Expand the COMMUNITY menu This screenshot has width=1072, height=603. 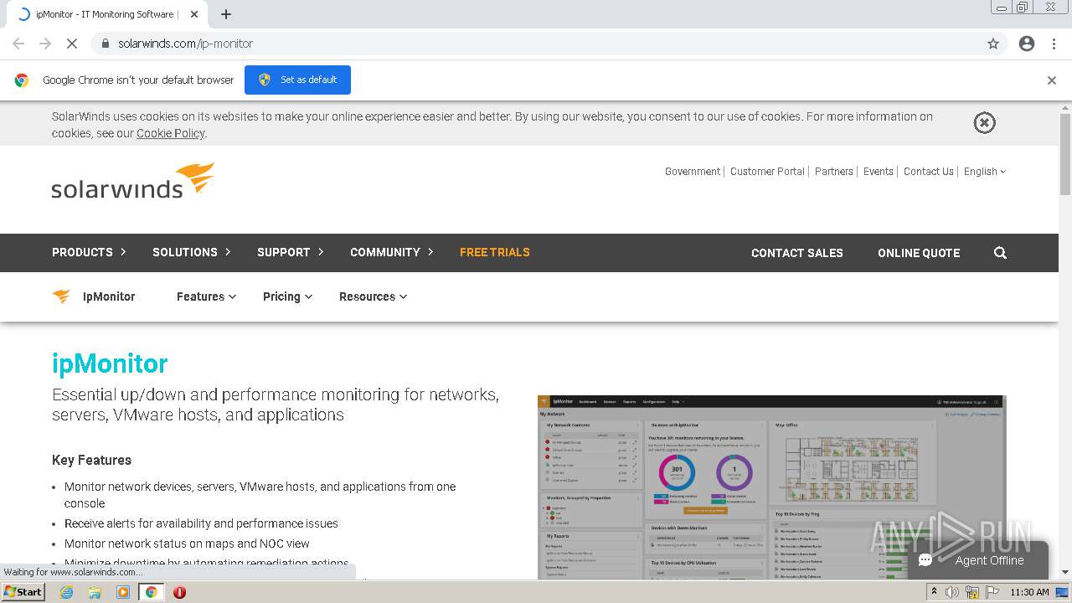point(392,252)
